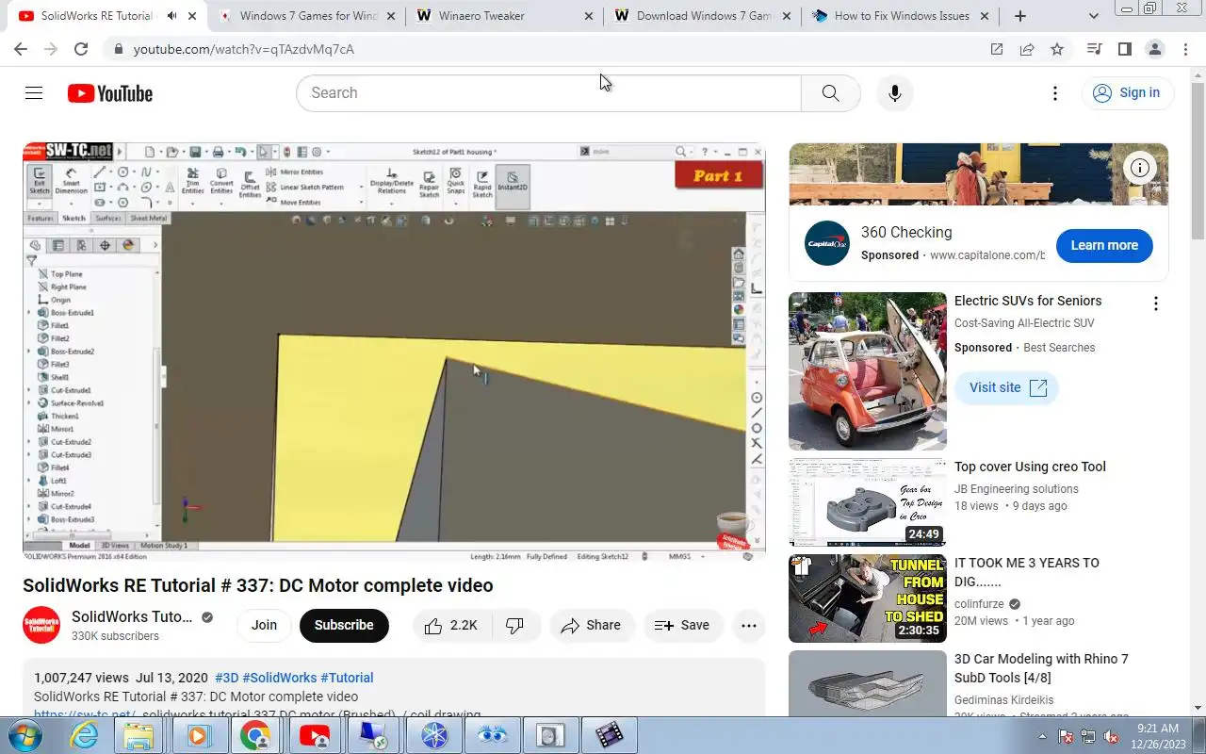Open more actions ellipsis under video
This screenshot has width=1206, height=754.
(749, 625)
